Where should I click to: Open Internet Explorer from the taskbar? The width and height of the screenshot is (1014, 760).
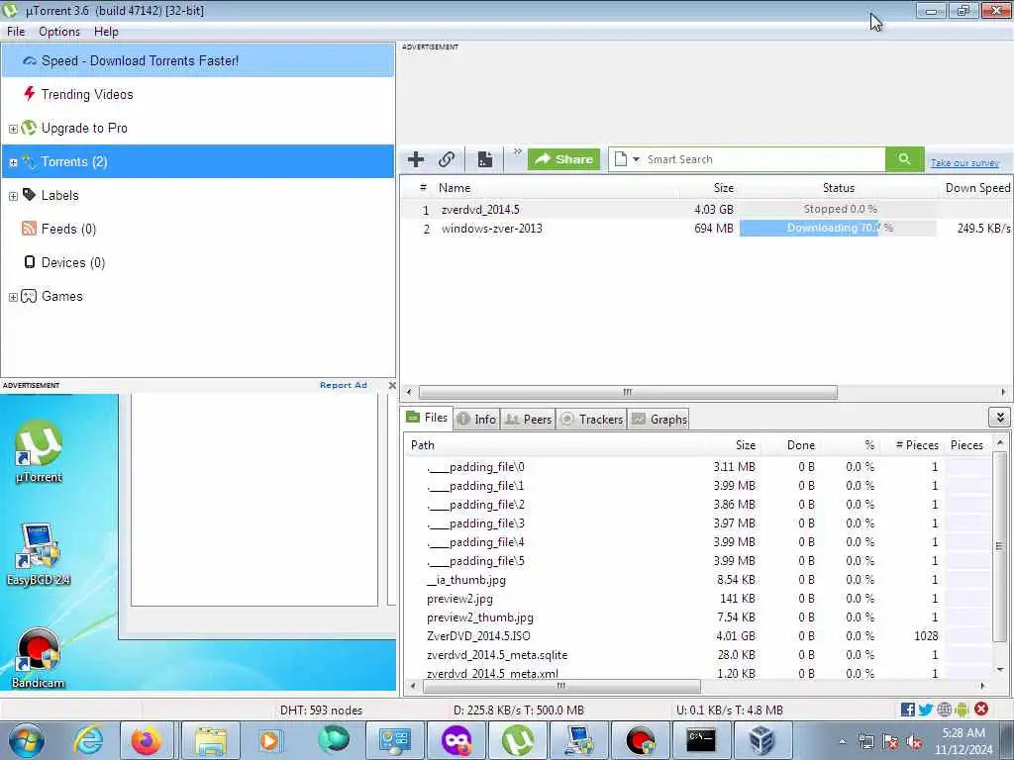[x=88, y=740]
